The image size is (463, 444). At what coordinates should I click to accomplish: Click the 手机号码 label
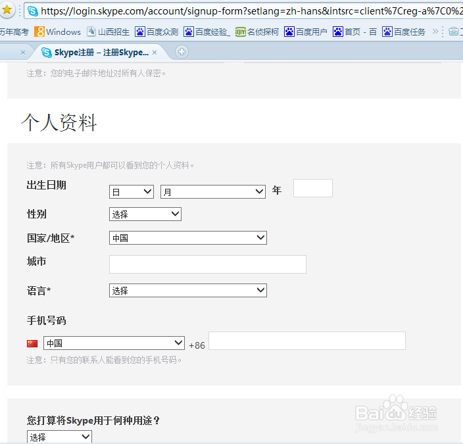[46, 320]
